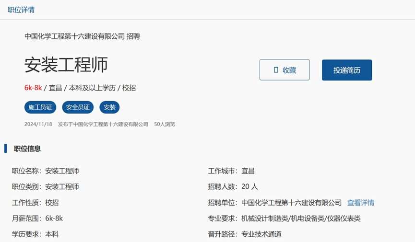This screenshot has width=415, height=242.
Task: Click 发布于中国化学工程第十六建设有限公司 publisher text
Action: pyautogui.click(x=103, y=124)
